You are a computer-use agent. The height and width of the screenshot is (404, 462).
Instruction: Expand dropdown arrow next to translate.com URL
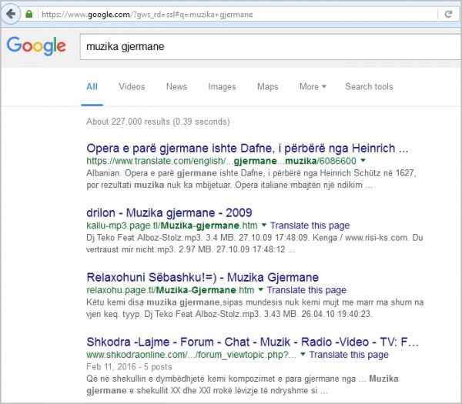[363, 161]
